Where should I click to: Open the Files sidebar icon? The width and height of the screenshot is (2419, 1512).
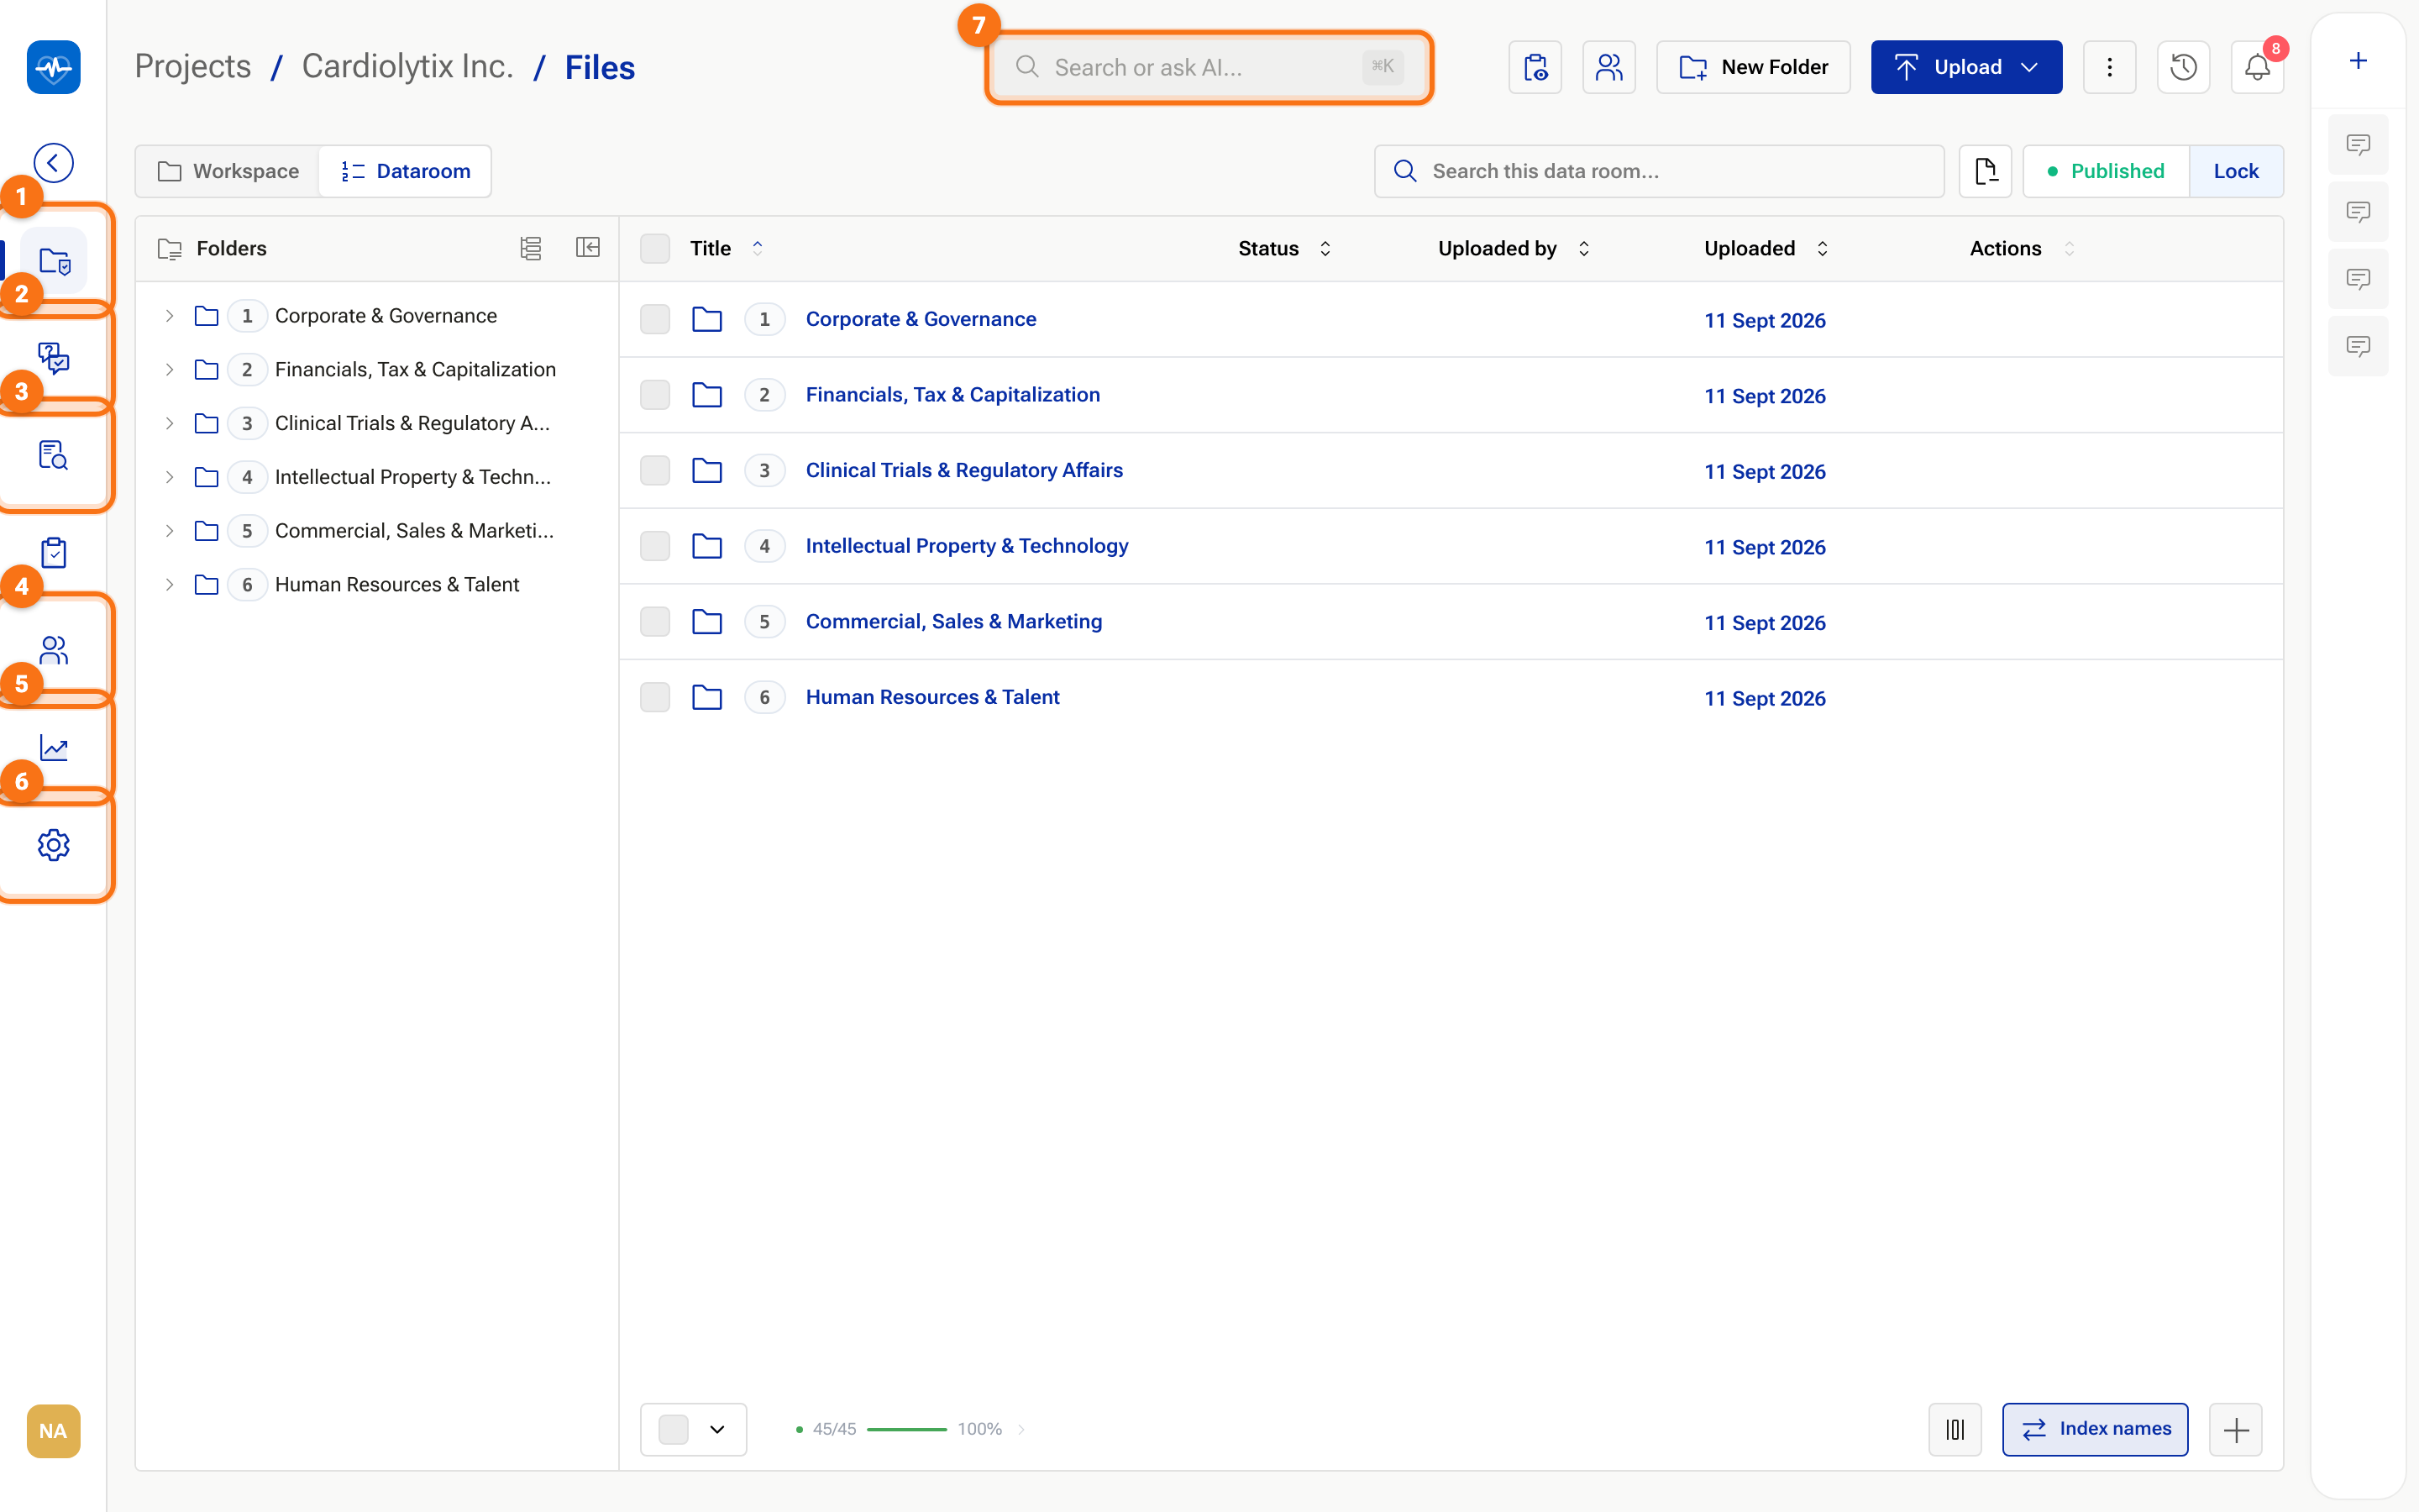[54, 261]
